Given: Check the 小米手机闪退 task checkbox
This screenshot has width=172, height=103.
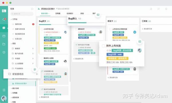Looking at the screenshot, I should (x=42, y=29).
